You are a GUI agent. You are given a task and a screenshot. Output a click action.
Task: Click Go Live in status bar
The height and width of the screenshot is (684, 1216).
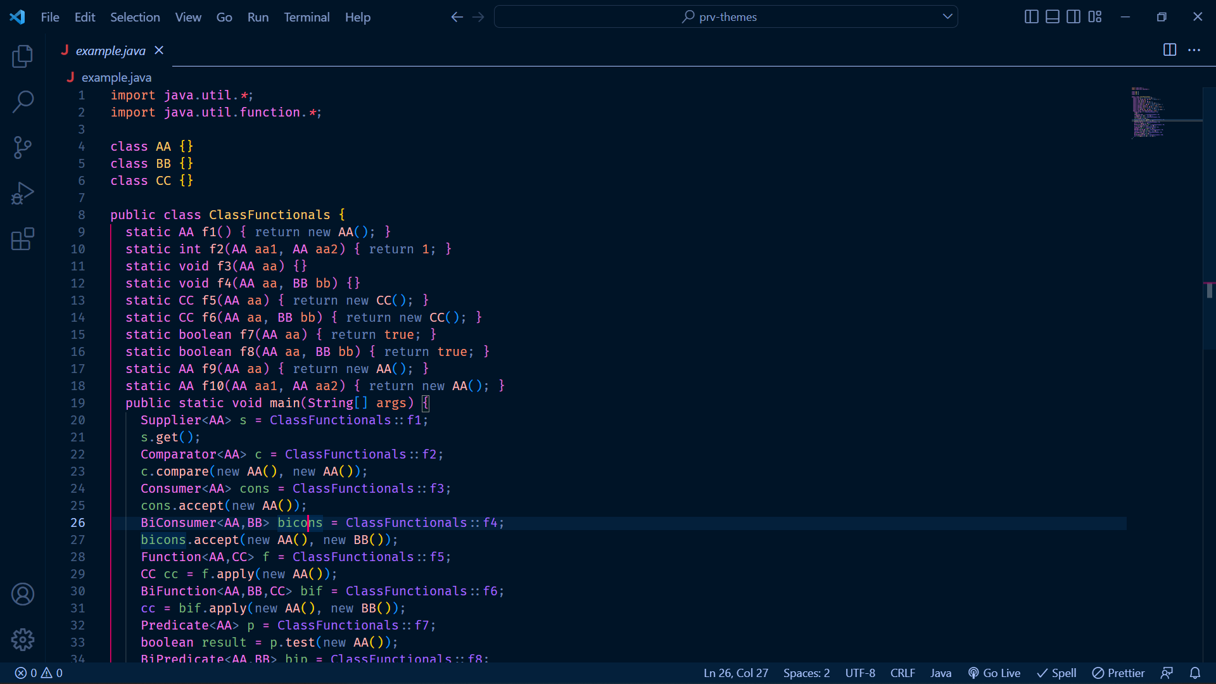pos(994,673)
